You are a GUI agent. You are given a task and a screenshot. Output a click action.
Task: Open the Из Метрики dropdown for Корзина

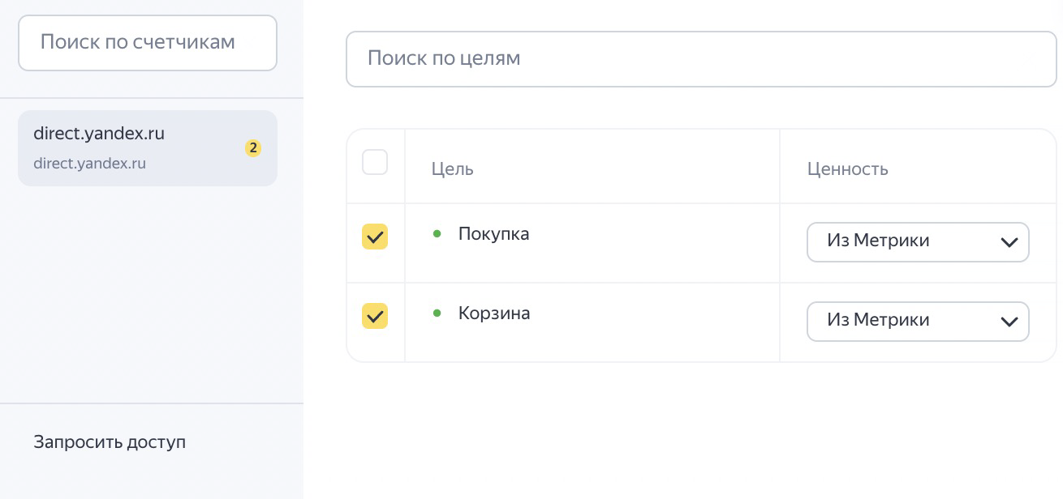click(917, 322)
